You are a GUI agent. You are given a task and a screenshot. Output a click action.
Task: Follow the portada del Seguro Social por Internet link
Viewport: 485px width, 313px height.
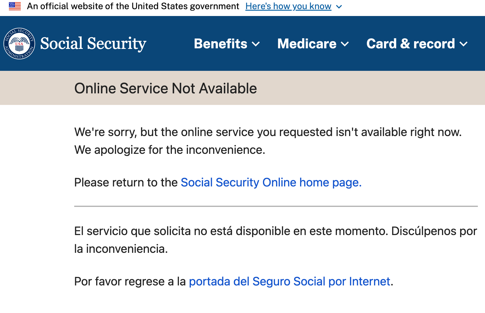pyautogui.click(x=289, y=281)
